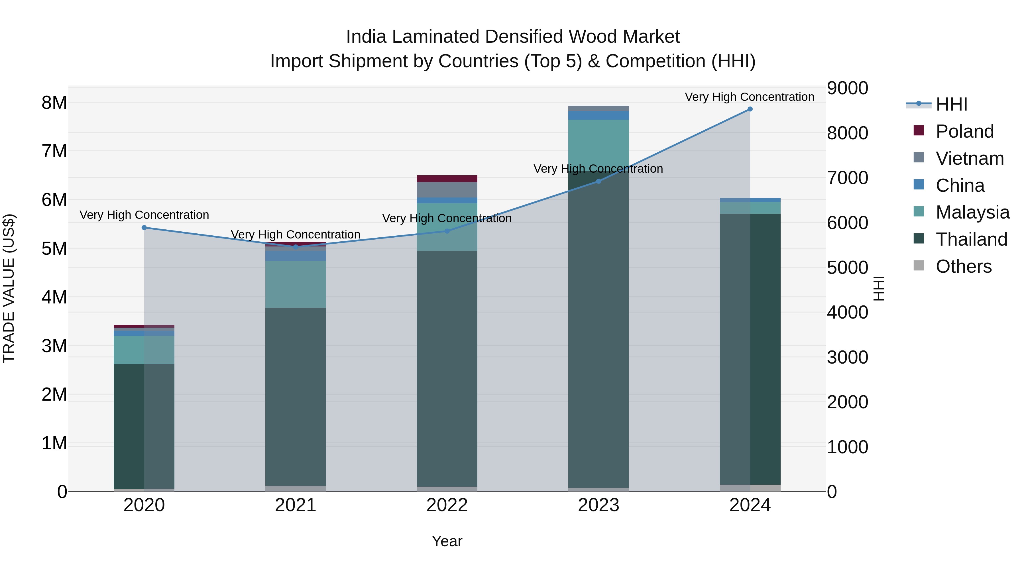Click the 2020 x-axis label
The height and width of the screenshot is (577, 1026).
click(x=144, y=505)
